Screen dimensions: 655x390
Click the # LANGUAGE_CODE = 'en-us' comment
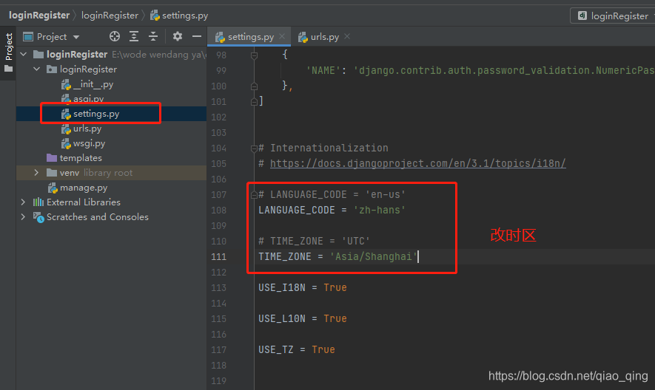coord(332,195)
